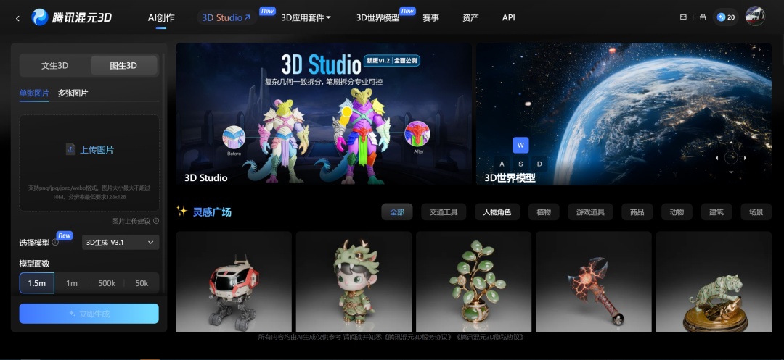Open the 3D生成-V3.1 model dropdown
This screenshot has height=360, width=784.
click(121, 243)
